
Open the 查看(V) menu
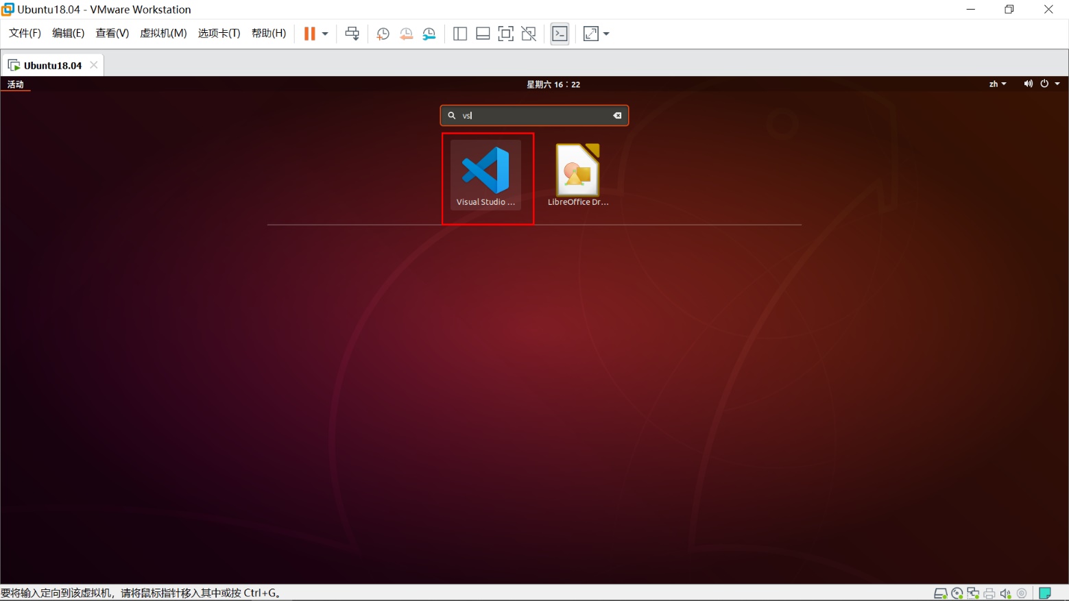pyautogui.click(x=112, y=34)
